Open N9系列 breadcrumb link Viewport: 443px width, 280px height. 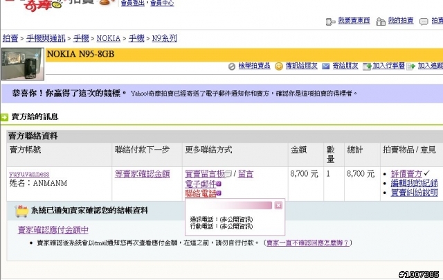coord(165,38)
